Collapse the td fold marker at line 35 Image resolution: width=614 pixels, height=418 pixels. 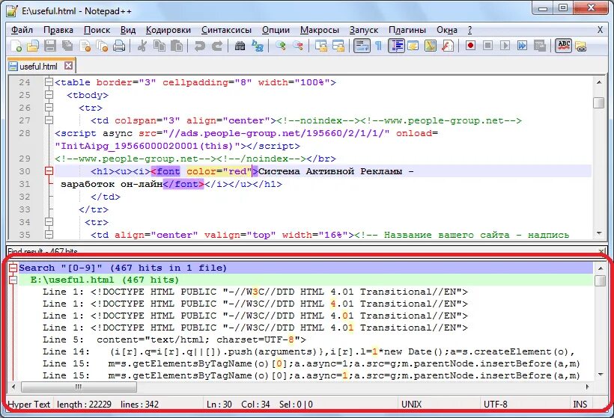(49, 235)
